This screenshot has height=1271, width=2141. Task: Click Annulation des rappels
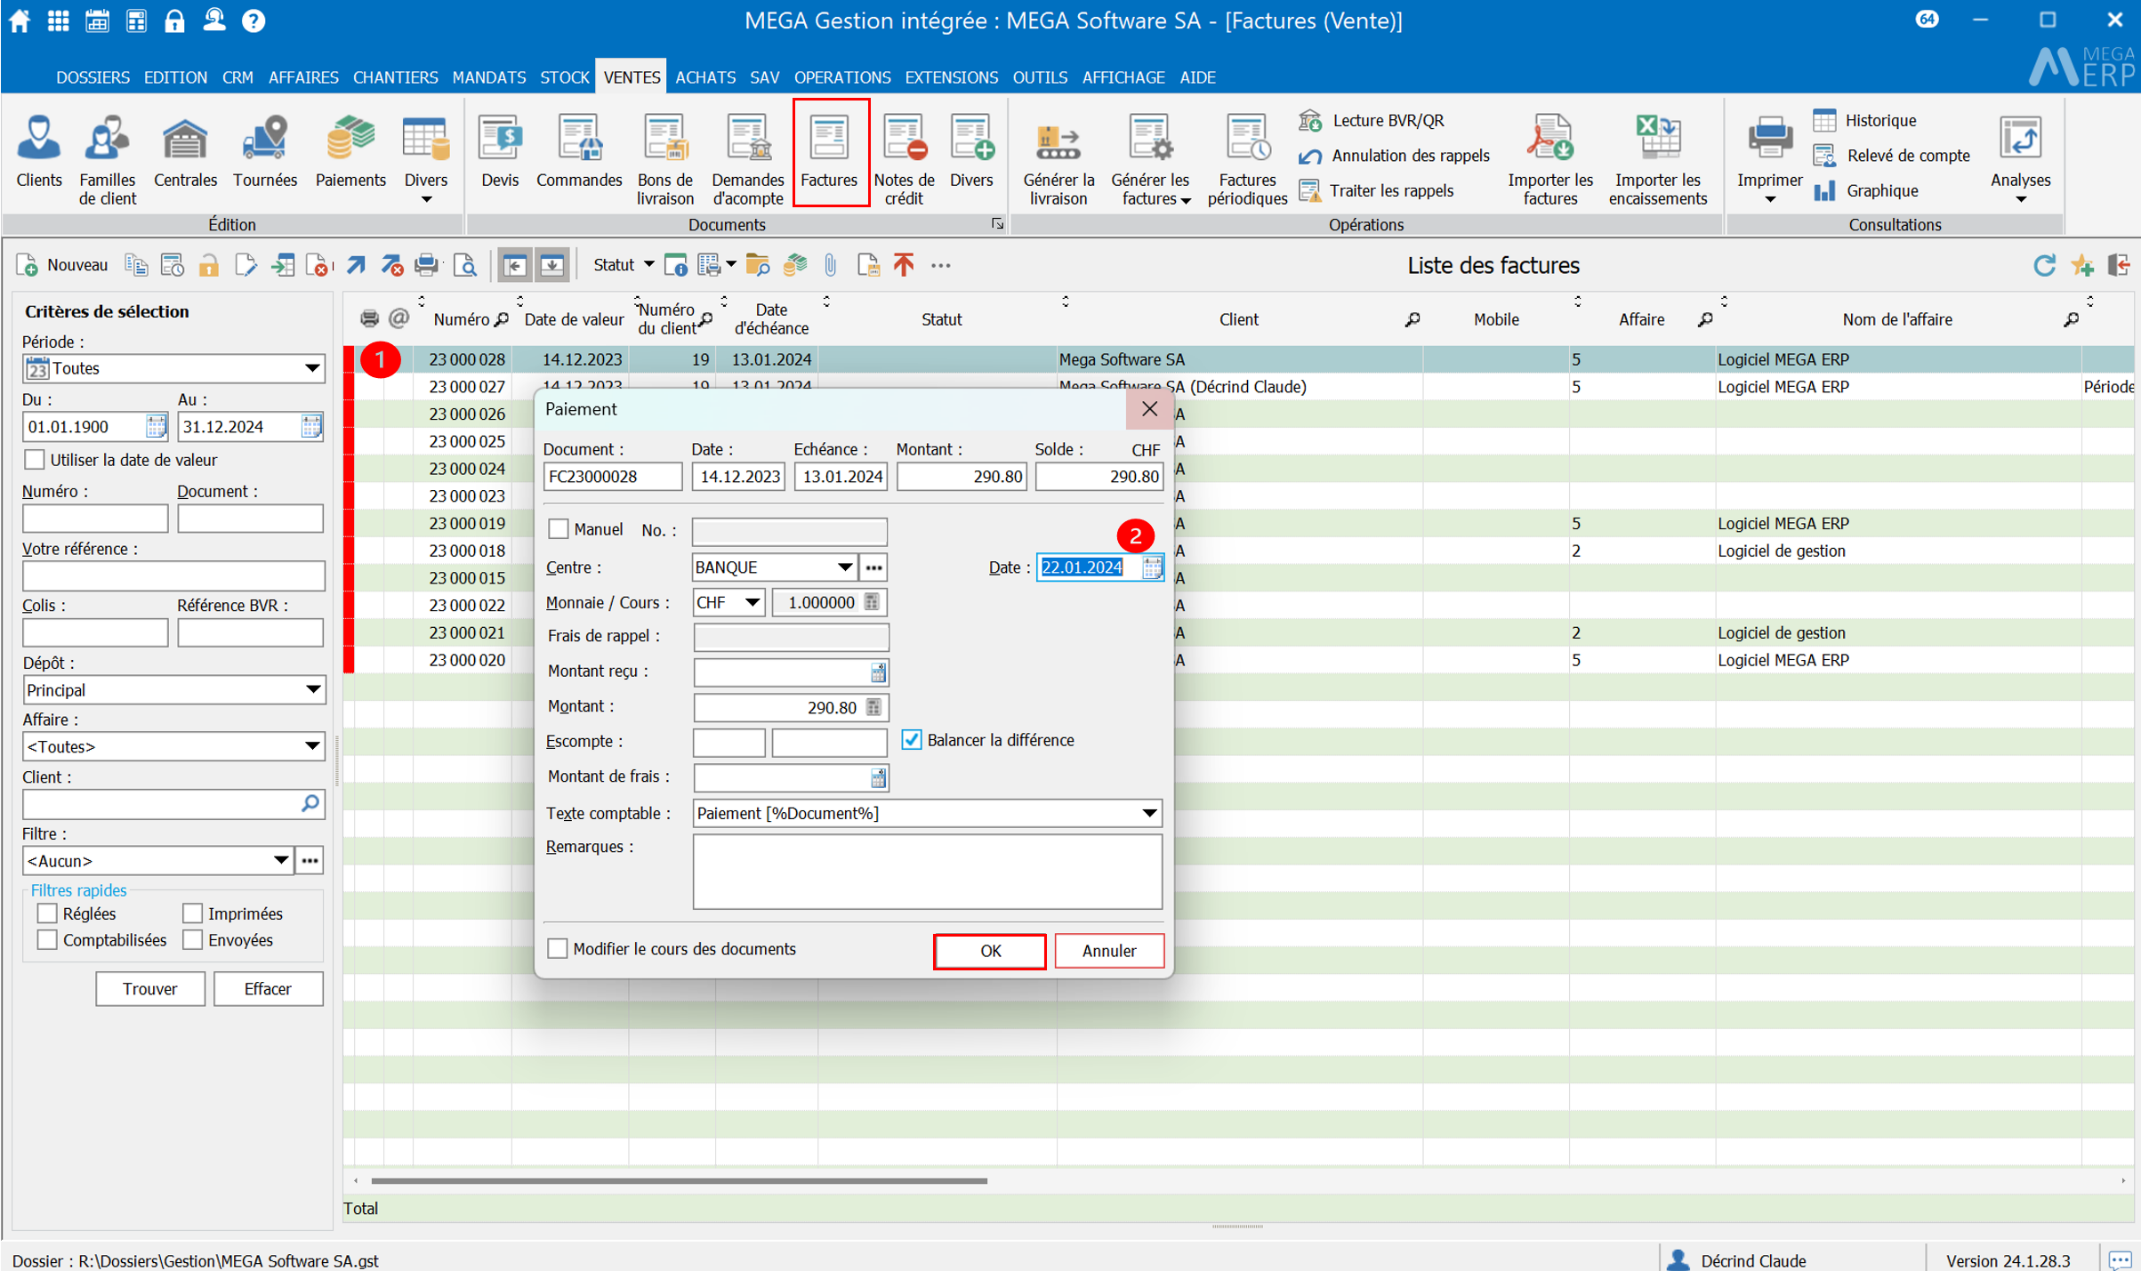(1394, 156)
